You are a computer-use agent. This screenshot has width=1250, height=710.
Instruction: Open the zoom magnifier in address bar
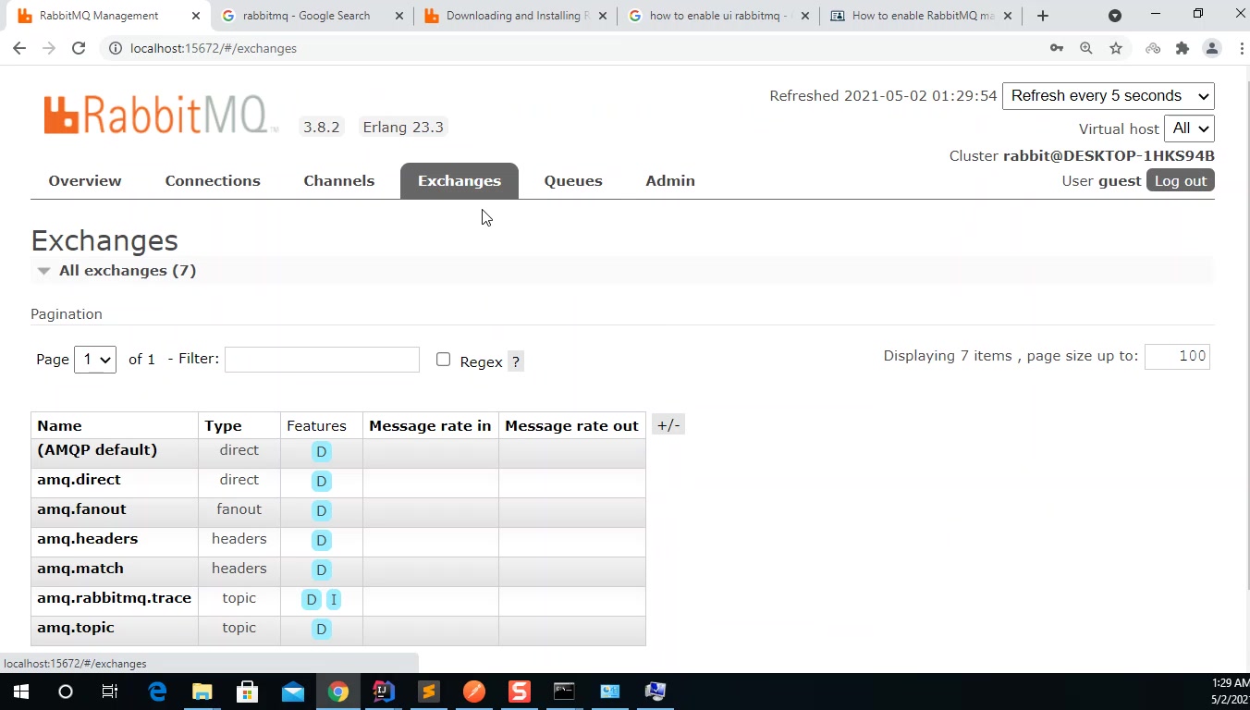click(1086, 48)
